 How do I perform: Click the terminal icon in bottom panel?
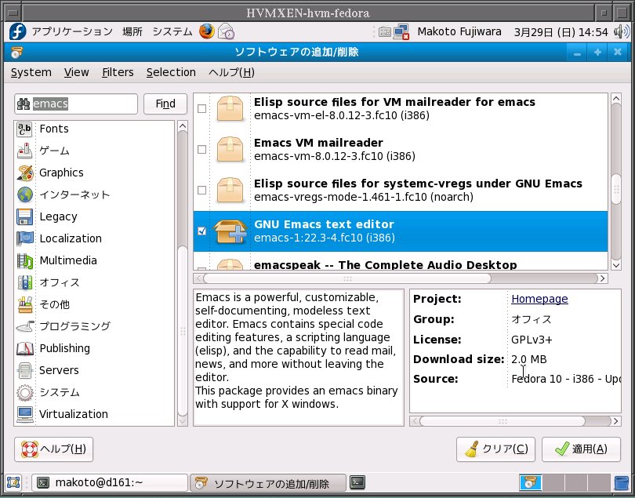357,482
